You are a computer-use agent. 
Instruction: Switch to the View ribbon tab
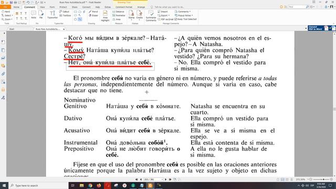pos(43,7)
